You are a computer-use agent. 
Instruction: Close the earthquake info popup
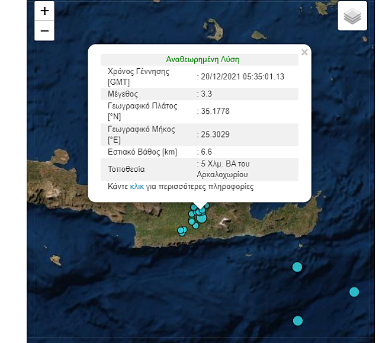click(304, 52)
